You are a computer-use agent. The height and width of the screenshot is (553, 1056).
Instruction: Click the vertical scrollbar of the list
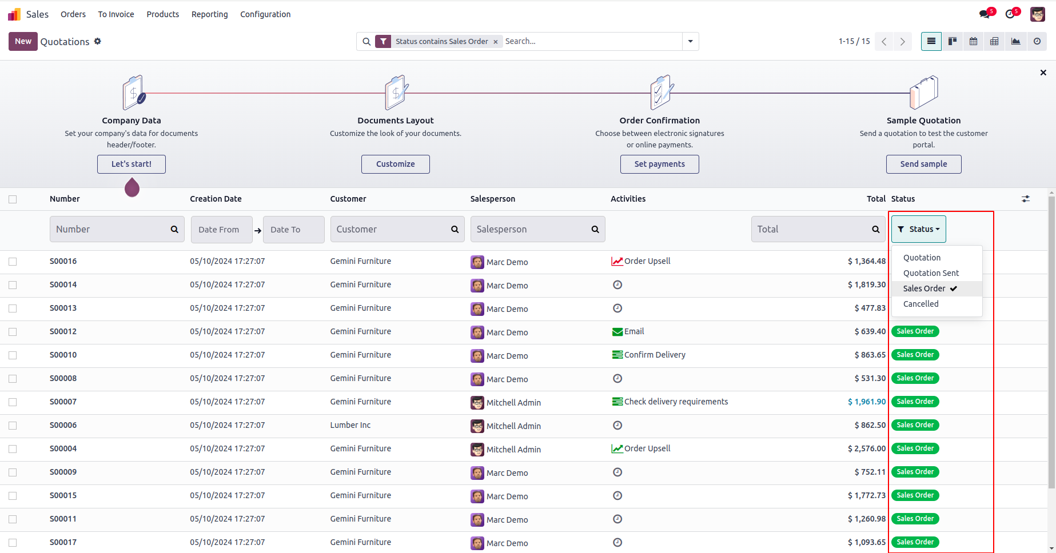(x=1051, y=343)
